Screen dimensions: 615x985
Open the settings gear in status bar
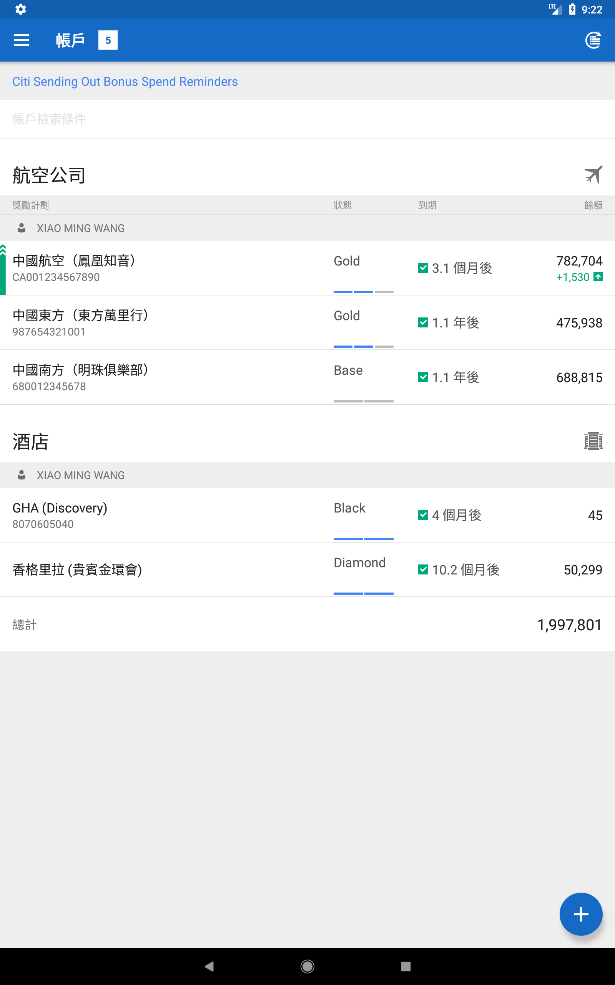[21, 9]
